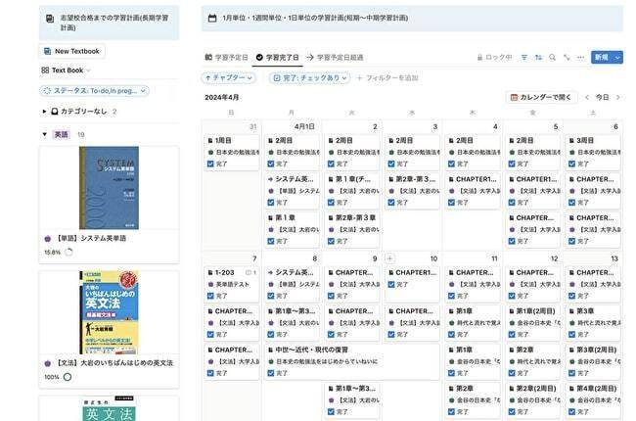The width and height of the screenshot is (636, 421).
Task: Jump to 今日 in the calendar
Action: pos(602,97)
